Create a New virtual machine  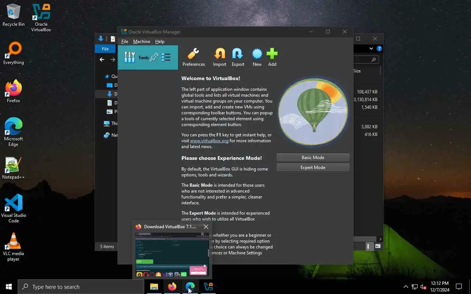[257, 58]
